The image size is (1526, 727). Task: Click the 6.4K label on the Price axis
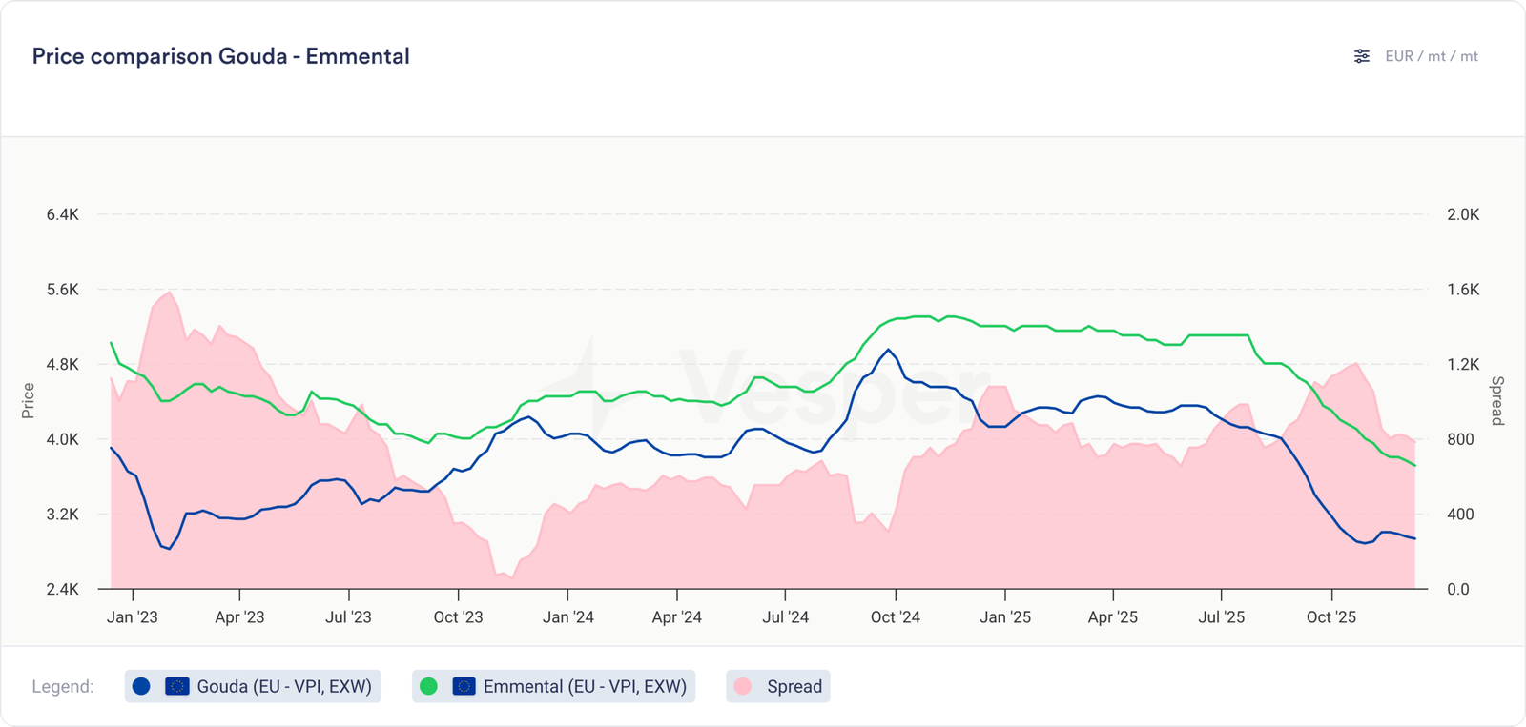point(63,215)
